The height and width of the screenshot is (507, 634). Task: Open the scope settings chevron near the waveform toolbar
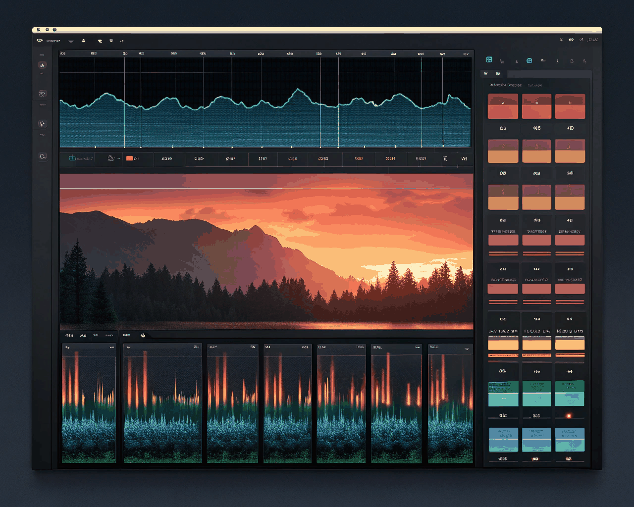point(118,157)
